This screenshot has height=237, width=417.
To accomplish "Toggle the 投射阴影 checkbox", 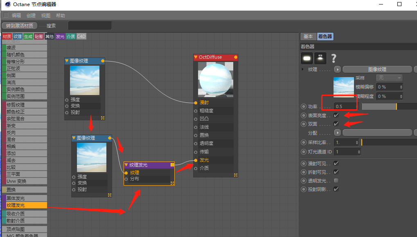I will point(336,189).
